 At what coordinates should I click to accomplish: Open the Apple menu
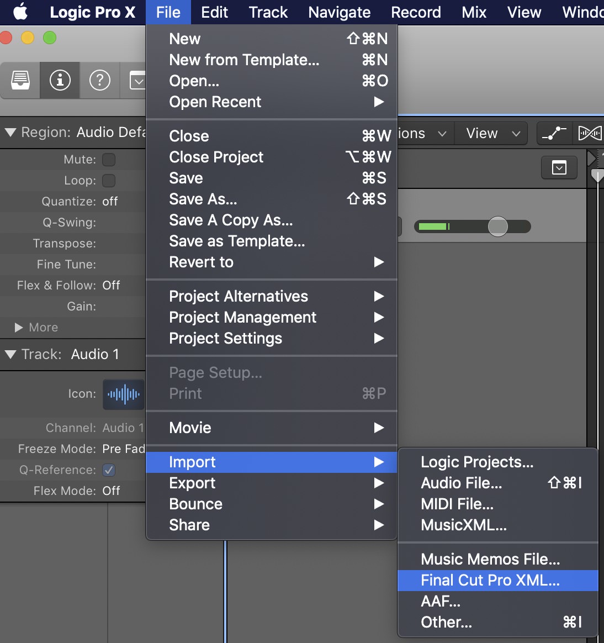point(20,12)
